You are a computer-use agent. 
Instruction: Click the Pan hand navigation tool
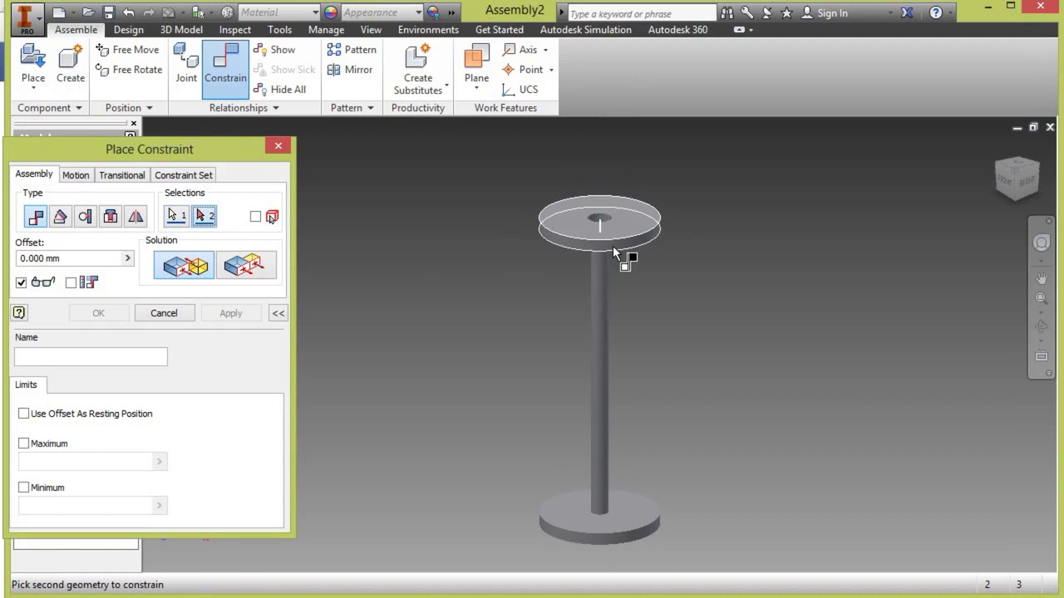(1042, 279)
